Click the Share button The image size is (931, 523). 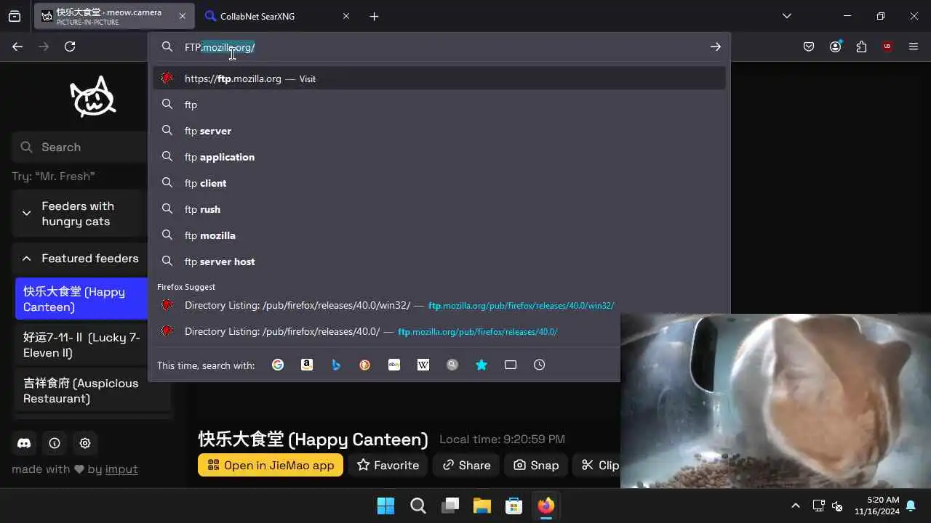pyautogui.click(x=466, y=465)
